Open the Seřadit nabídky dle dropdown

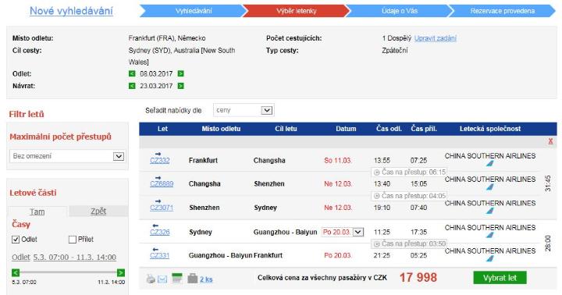click(x=244, y=110)
